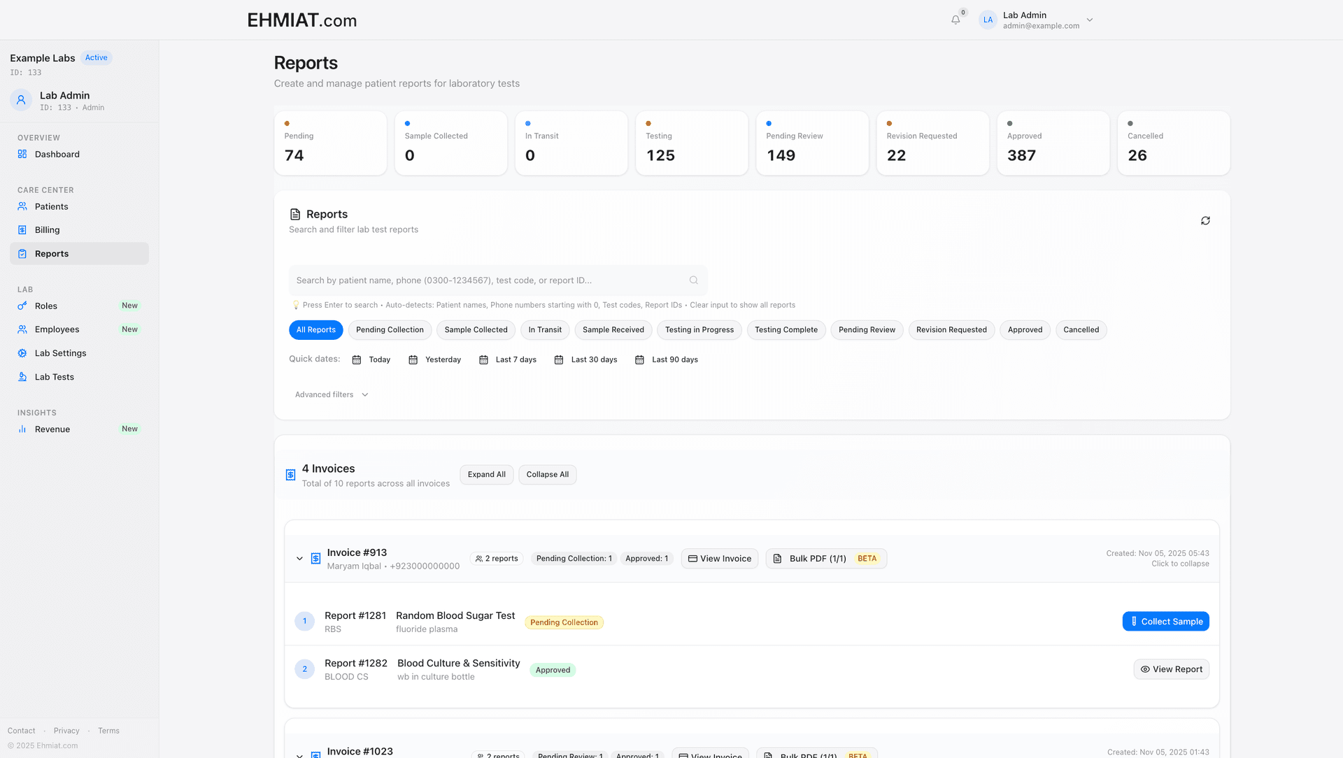Click the Today calendar icon
This screenshot has width=1343, height=758.
[357, 360]
